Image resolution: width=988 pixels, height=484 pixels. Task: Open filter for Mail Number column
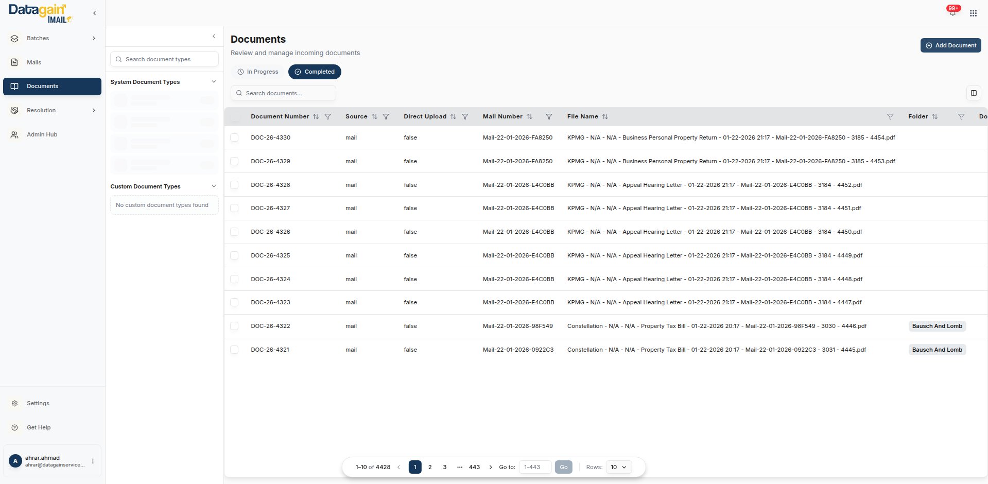[549, 117]
